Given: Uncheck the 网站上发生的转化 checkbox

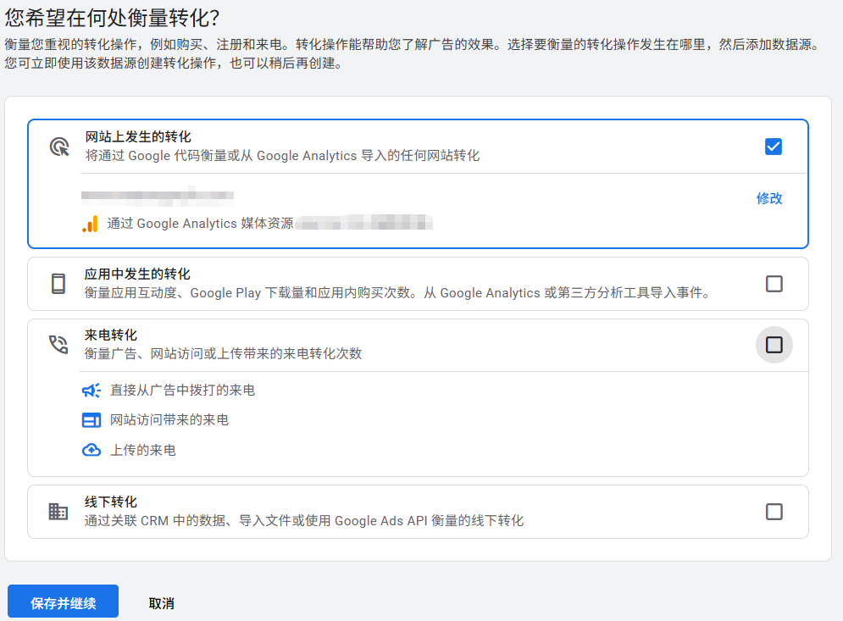Looking at the screenshot, I should pos(773,146).
